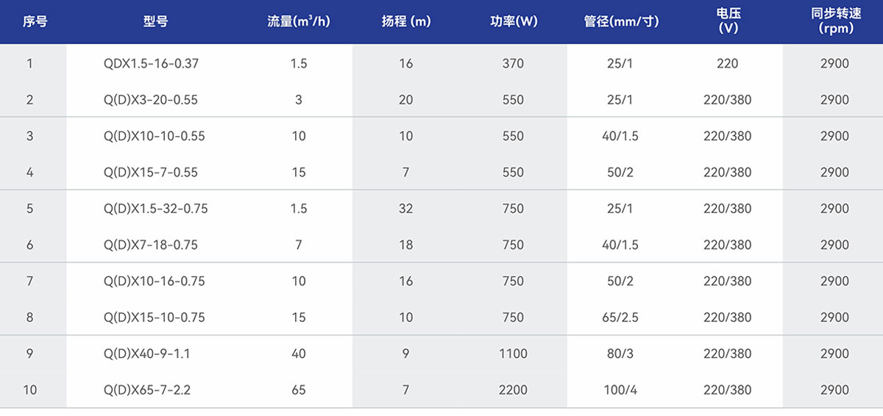Click the 型号 column header

coord(155,21)
